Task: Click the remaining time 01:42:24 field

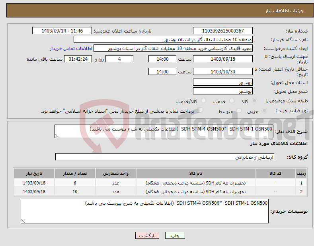Action: [78, 59]
